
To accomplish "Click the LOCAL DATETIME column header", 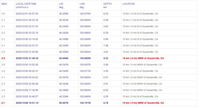I will tap(26, 4).
